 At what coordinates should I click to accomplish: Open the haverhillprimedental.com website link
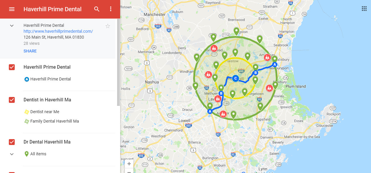click(58, 31)
